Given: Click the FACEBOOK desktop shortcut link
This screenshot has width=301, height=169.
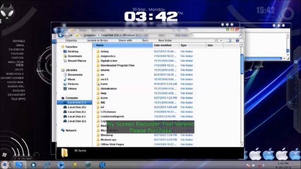Looking at the screenshot, I should [16, 49].
